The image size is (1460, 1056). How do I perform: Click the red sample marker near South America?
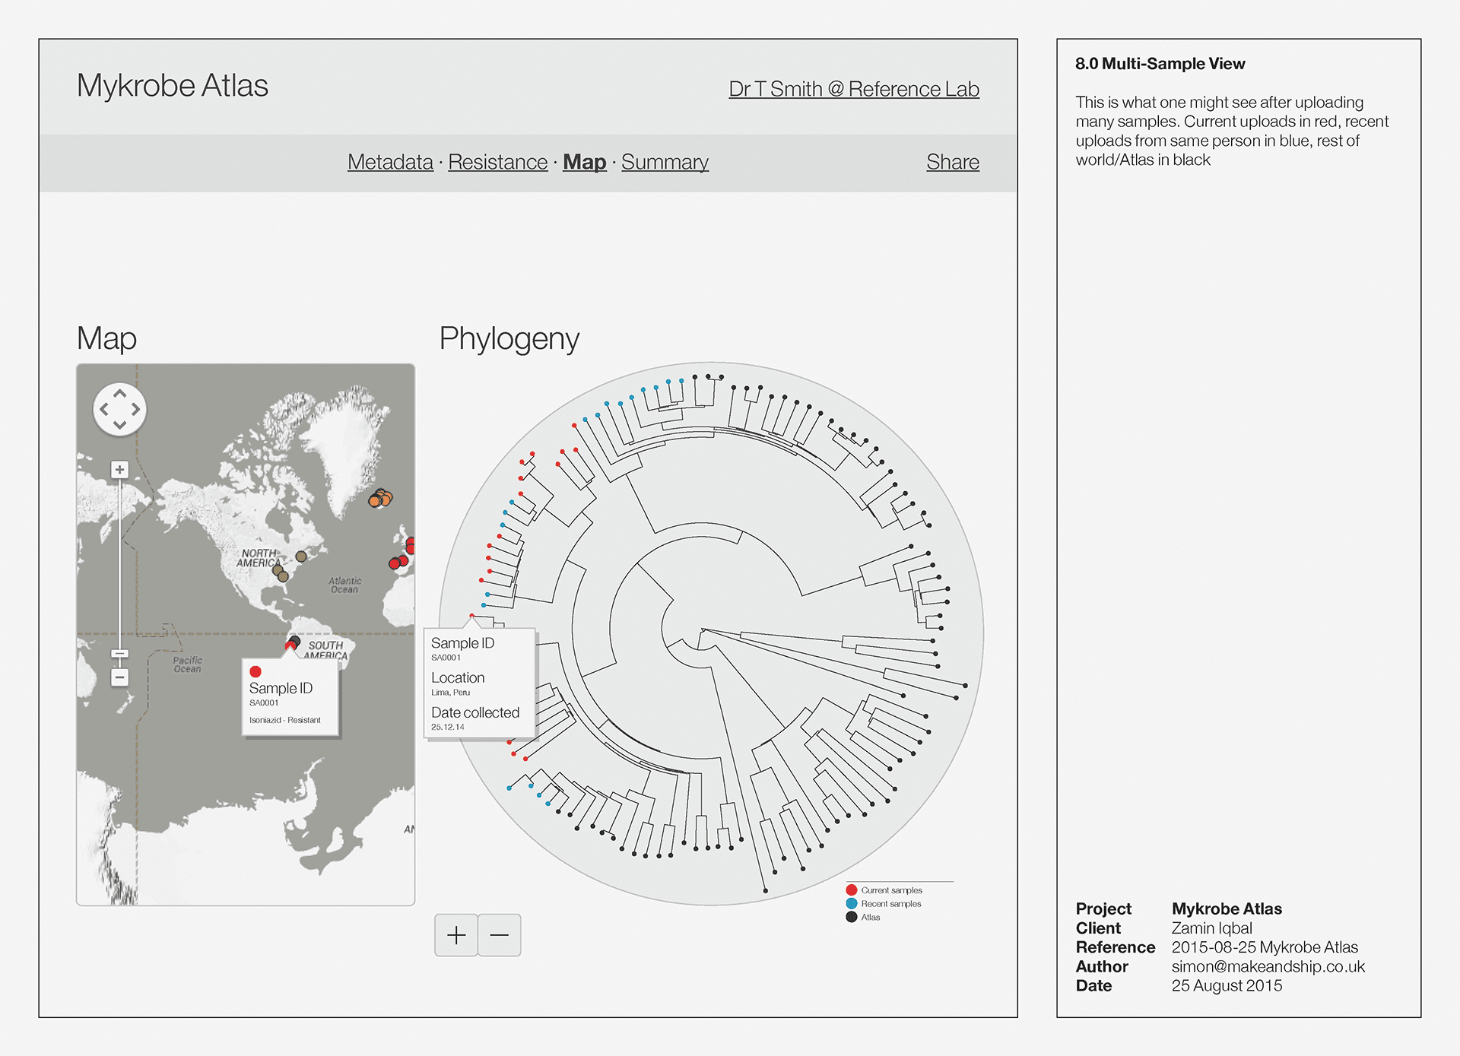[290, 646]
